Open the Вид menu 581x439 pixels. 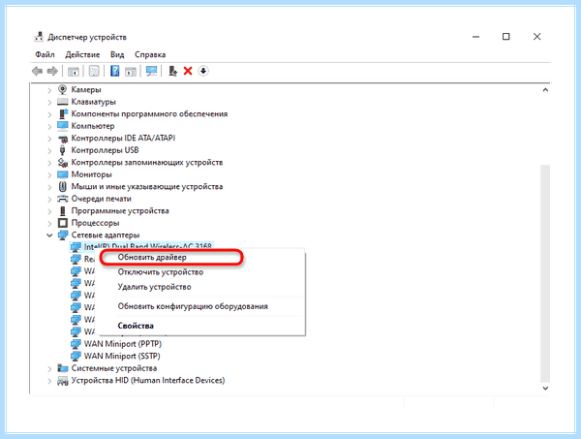point(117,54)
